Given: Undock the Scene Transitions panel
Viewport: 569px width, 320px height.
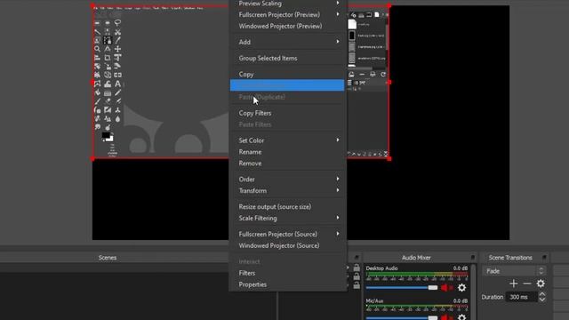Looking at the screenshot, I should (x=544, y=257).
